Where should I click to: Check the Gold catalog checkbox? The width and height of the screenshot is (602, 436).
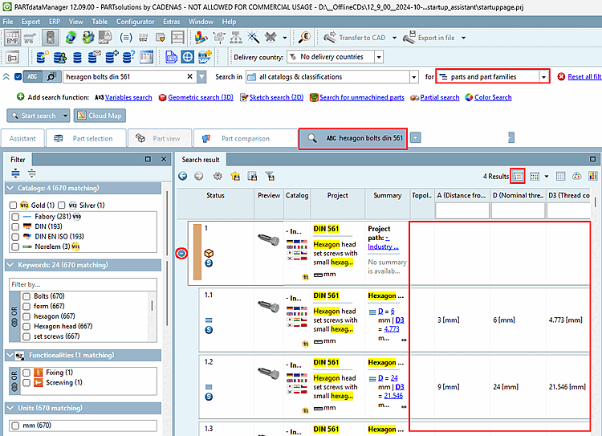(13, 205)
